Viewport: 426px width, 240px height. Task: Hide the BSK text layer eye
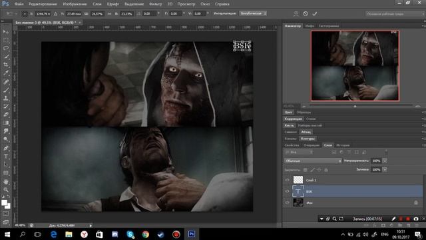pyautogui.click(x=287, y=191)
